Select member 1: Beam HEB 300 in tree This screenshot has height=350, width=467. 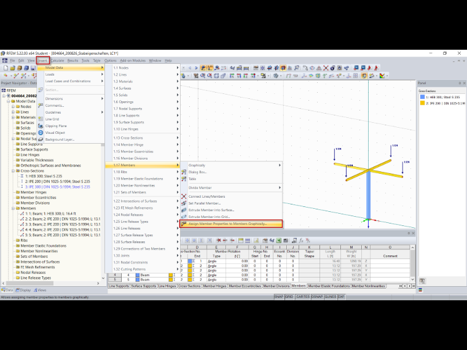[x=50, y=214]
